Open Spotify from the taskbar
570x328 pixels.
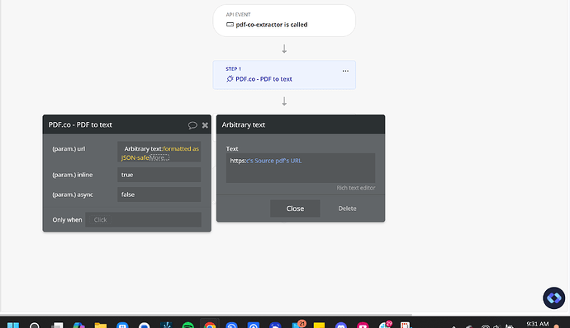(x=188, y=326)
